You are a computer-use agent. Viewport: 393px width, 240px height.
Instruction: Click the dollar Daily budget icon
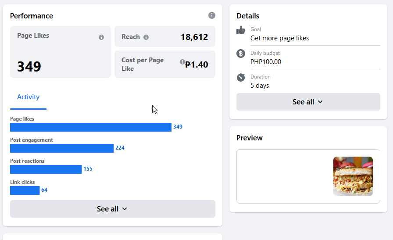pos(241,54)
